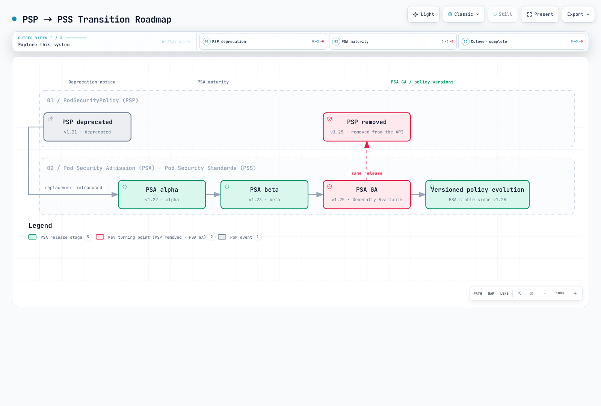Screen dimensions: 601x406
Task: Open the Export dropdown menu
Action: [578, 14]
